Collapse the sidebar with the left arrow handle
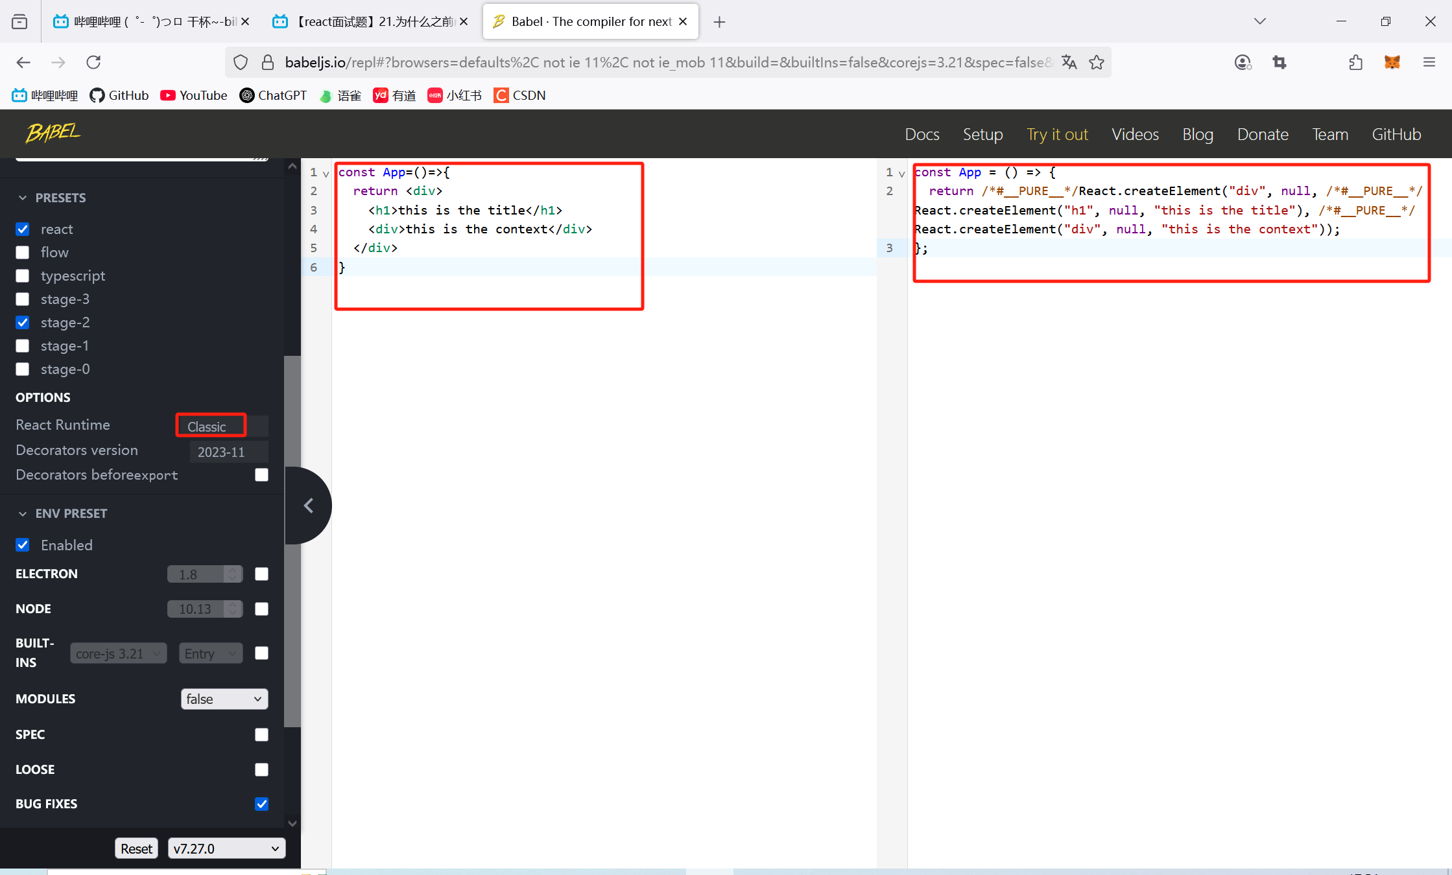Screen dimensions: 1452x875 309,506
